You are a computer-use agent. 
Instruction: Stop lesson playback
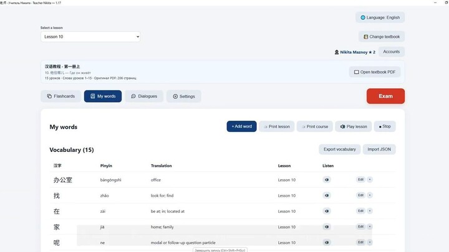(x=385, y=126)
